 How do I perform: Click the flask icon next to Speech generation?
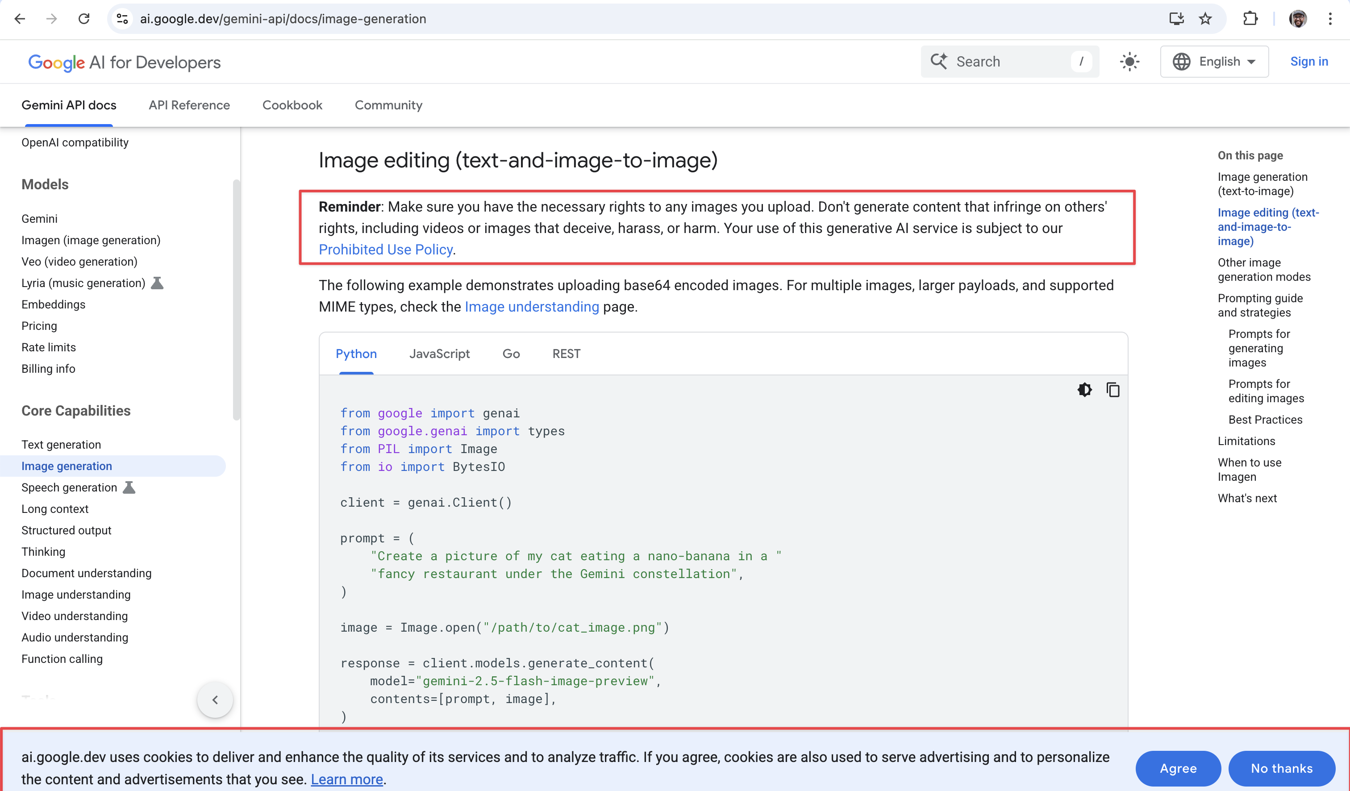pos(129,487)
